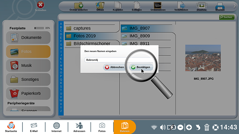Image resolution: width=239 pixels, height=134 pixels.
Task: Select the Kopieren toolbar icon
Action: click(x=118, y=7)
